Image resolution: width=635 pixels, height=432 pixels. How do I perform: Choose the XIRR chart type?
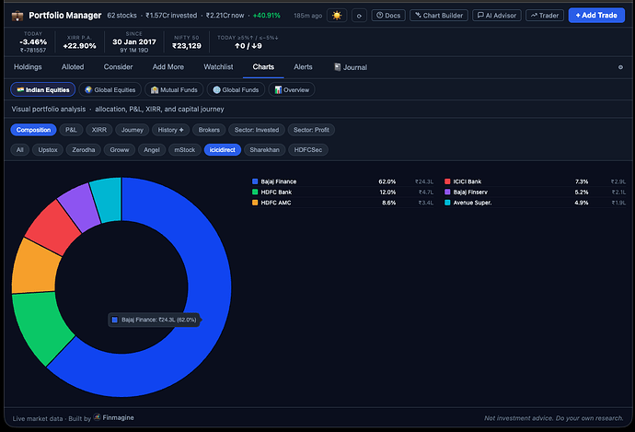pyautogui.click(x=99, y=130)
